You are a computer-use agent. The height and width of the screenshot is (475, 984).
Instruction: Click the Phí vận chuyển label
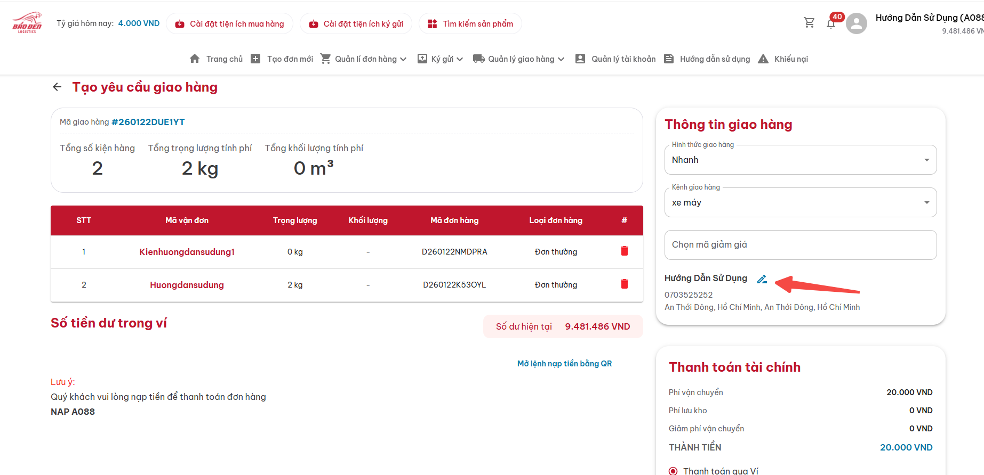click(696, 392)
